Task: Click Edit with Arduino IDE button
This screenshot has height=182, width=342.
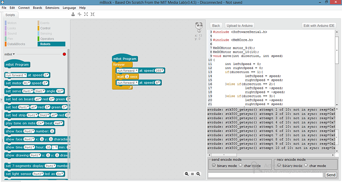Action: (319, 25)
